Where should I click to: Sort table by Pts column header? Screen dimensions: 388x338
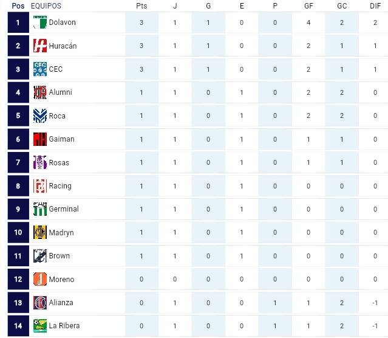coord(141,5)
